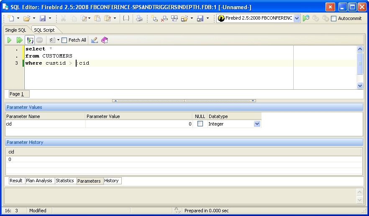Check the NULL box for cid parameter
369x216 pixels.
click(x=200, y=124)
